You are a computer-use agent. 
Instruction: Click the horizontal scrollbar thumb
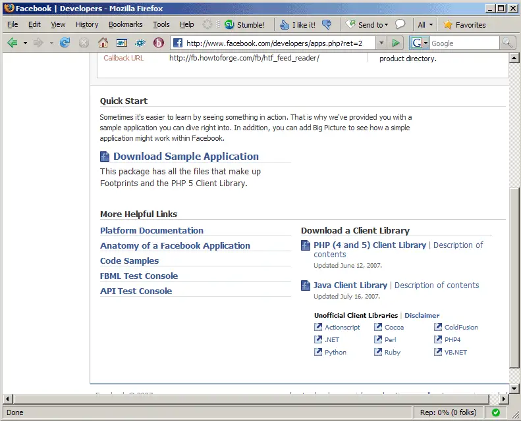pos(251,399)
